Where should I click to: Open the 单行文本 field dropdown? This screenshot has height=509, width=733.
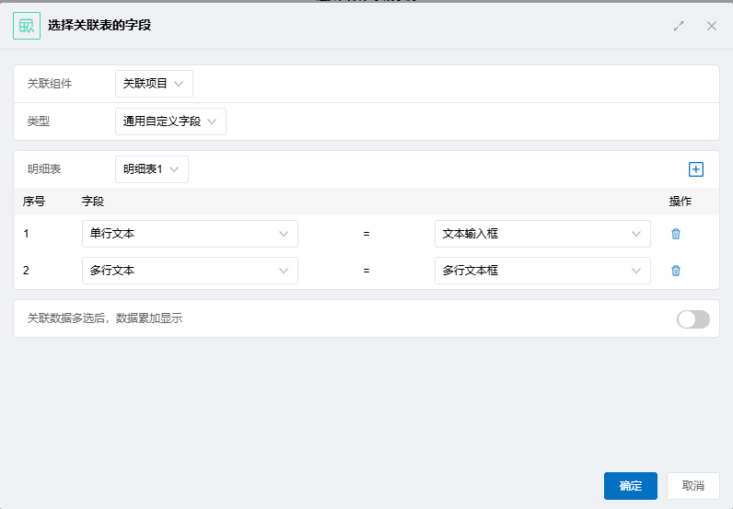[x=190, y=234]
